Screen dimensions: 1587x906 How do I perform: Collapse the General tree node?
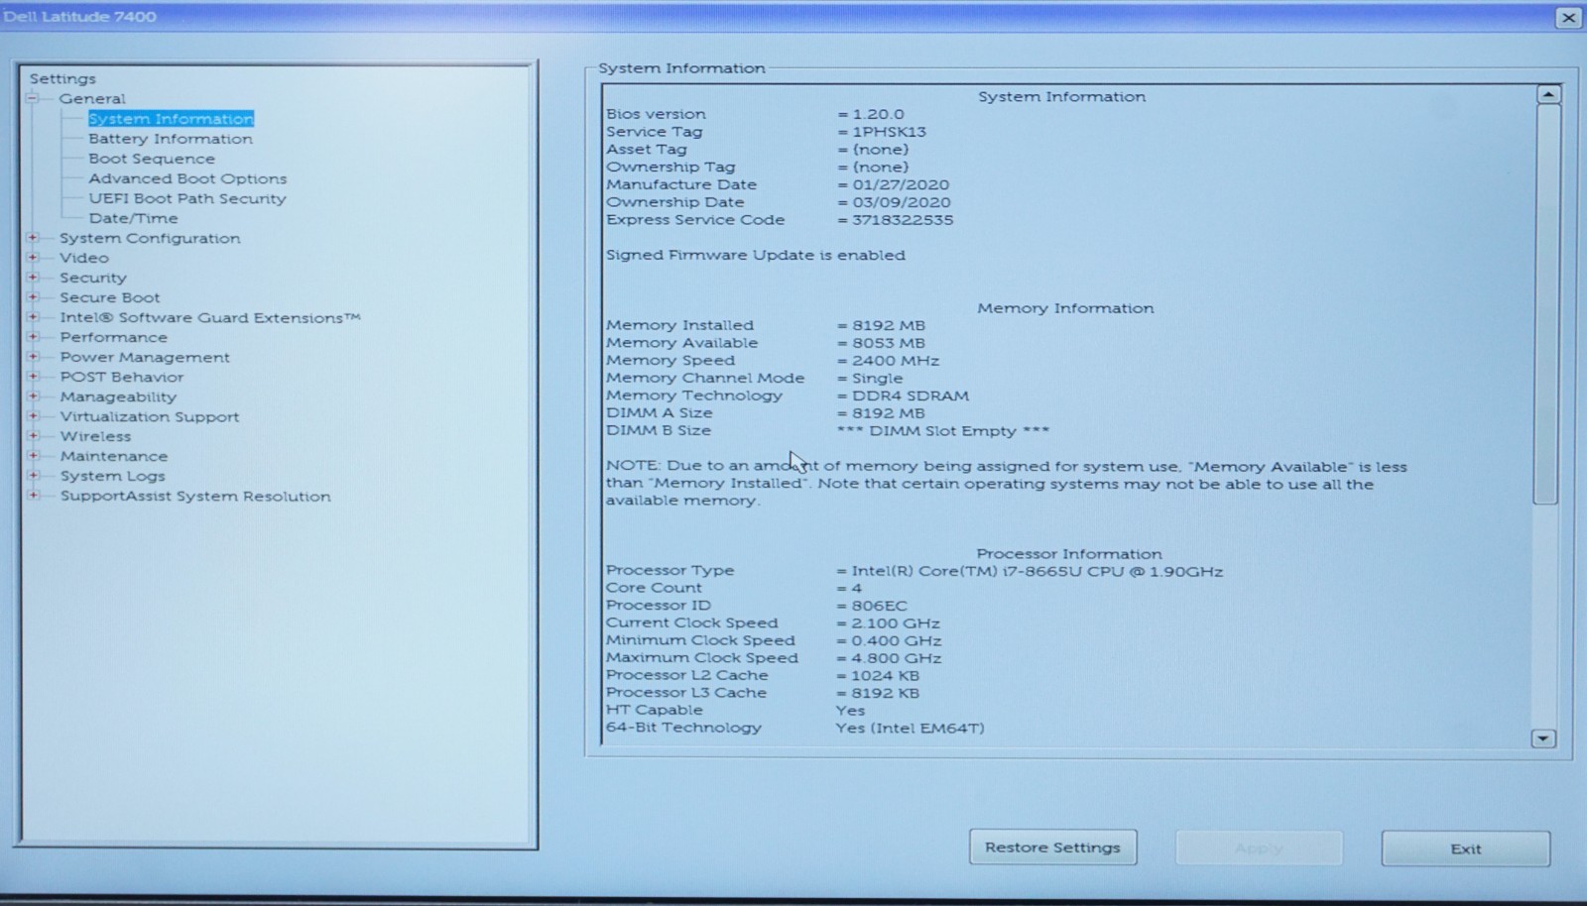click(33, 98)
